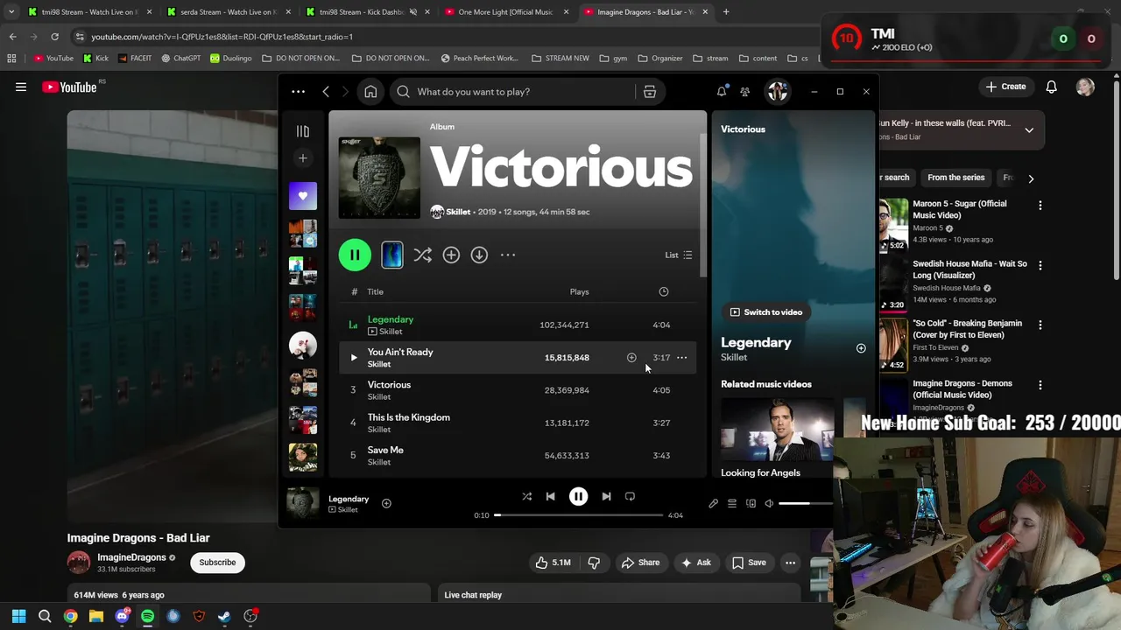
Task: Adjust Spotify volume slider
Action: click(x=806, y=503)
